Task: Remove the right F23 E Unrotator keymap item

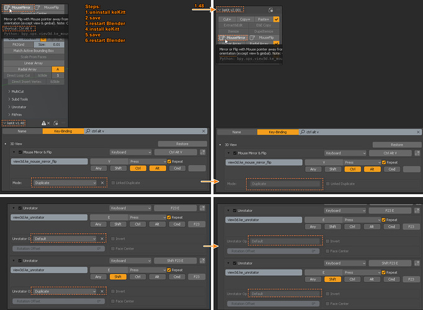Action: (417, 211)
